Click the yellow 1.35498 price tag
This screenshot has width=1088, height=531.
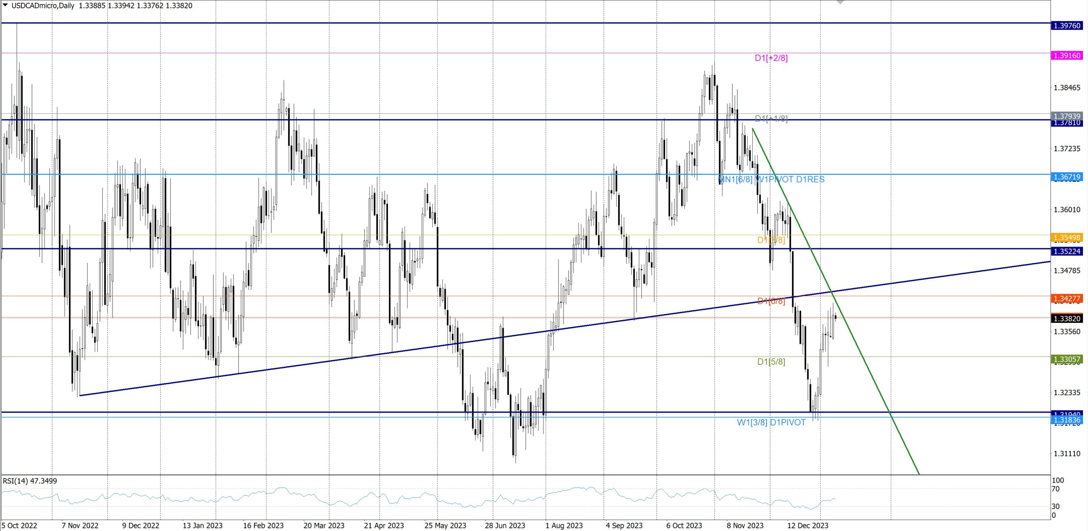tap(1067, 238)
